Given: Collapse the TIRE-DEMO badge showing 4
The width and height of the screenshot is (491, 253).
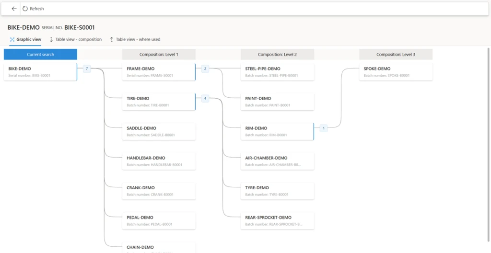Looking at the screenshot, I should (205, 99).
